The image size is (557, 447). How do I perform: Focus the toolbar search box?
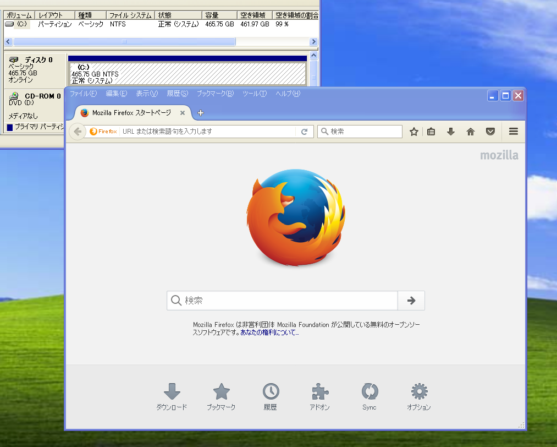click(x=360, y=131)
